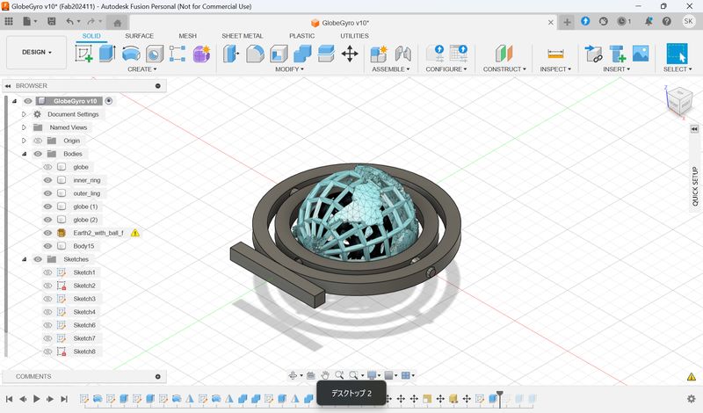Expand the Named Views node
The width and height of the screenshot is (703, 413).
(x=25, y=127)
